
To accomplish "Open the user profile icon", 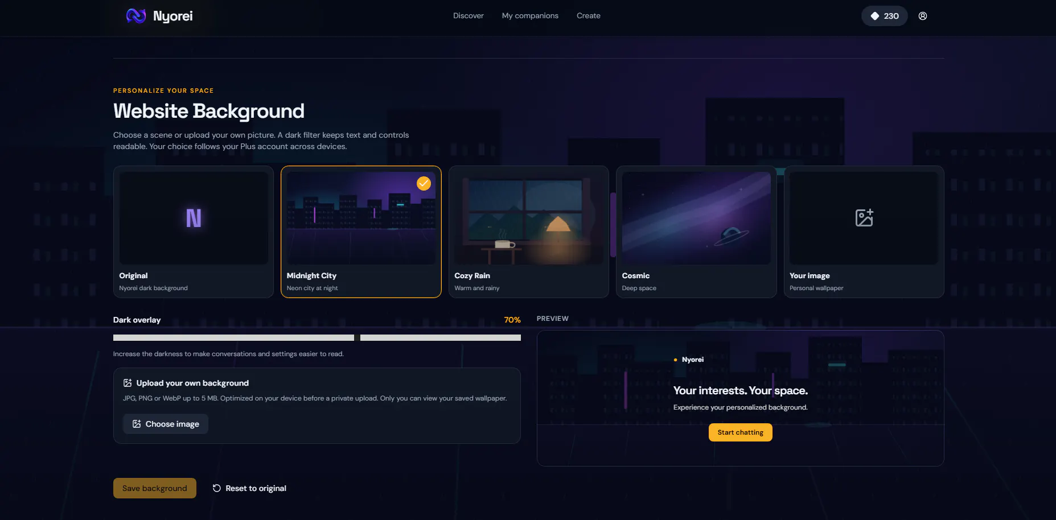I will 923,16.
